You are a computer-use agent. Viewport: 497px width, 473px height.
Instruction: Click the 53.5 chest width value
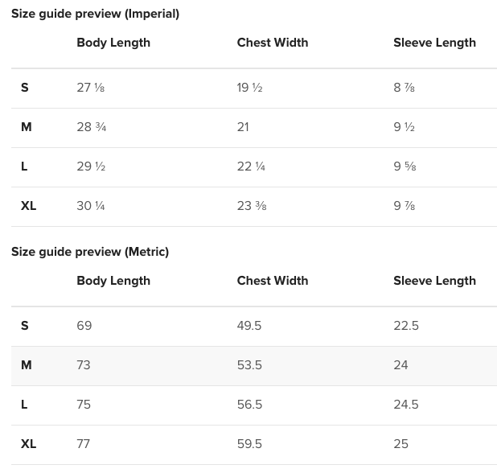249,365
